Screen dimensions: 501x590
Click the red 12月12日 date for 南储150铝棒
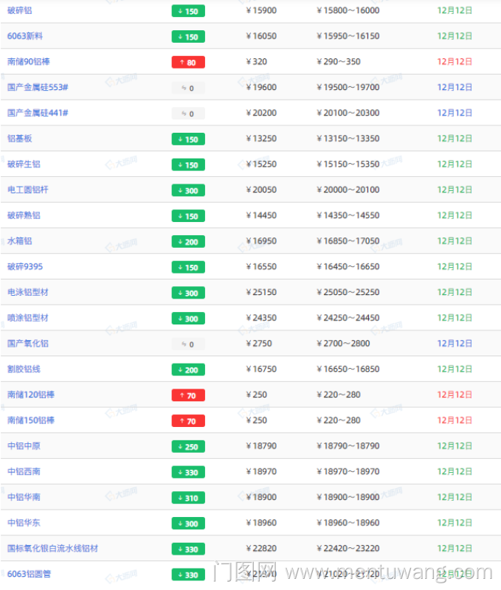(455, 420)
